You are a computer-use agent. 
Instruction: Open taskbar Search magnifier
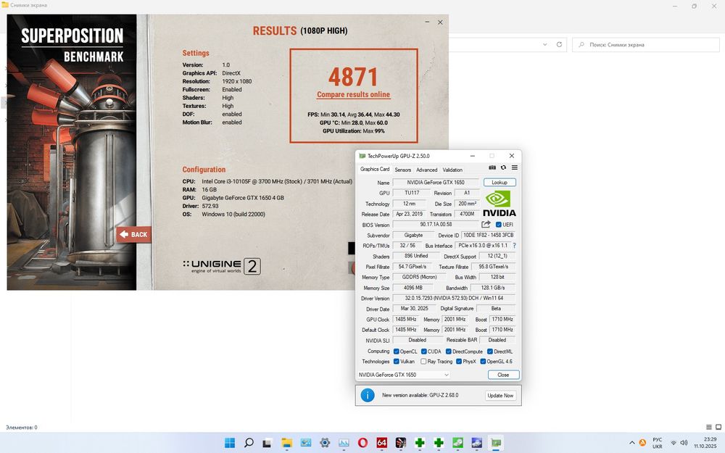click(x=249, y=443)
